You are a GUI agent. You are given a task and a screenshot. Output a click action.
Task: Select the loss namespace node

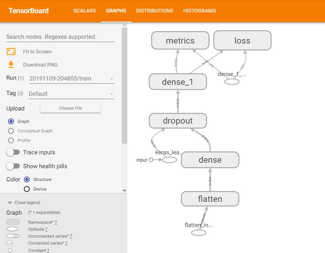click(242, 41)
